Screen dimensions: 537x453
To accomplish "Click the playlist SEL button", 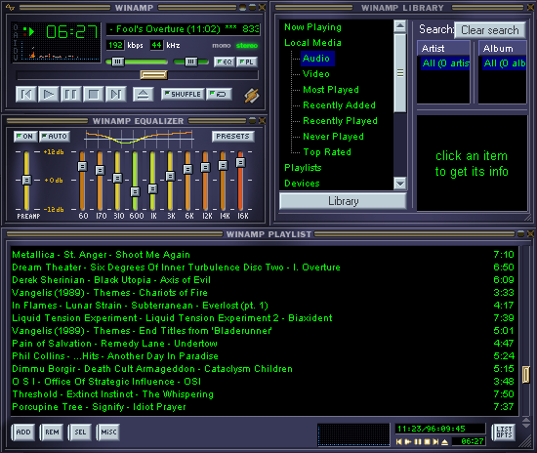I will 80,432.
